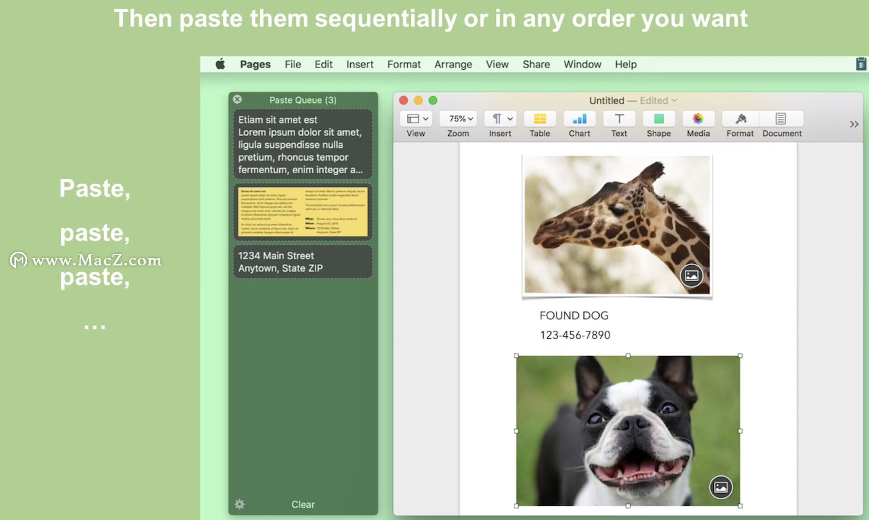Viewport: 869px width, 520px height.
Task: Click Clear in the Paste Queue panel
Action: [302, 504]
